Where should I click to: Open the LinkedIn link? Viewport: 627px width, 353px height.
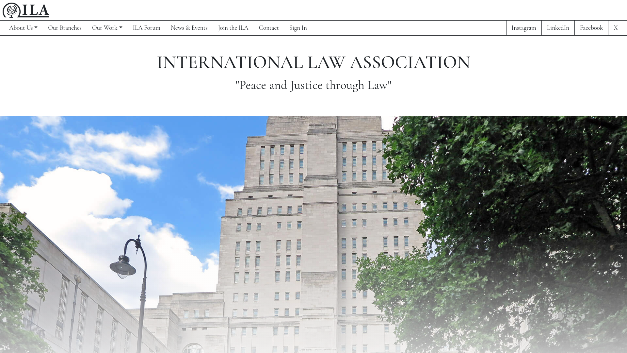point(558,28)
